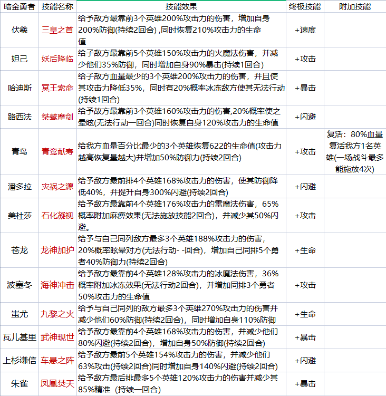Click the +暴击 cell in 朱雀 row
Viewport: 386px width, 396px height.
(305, 384)
